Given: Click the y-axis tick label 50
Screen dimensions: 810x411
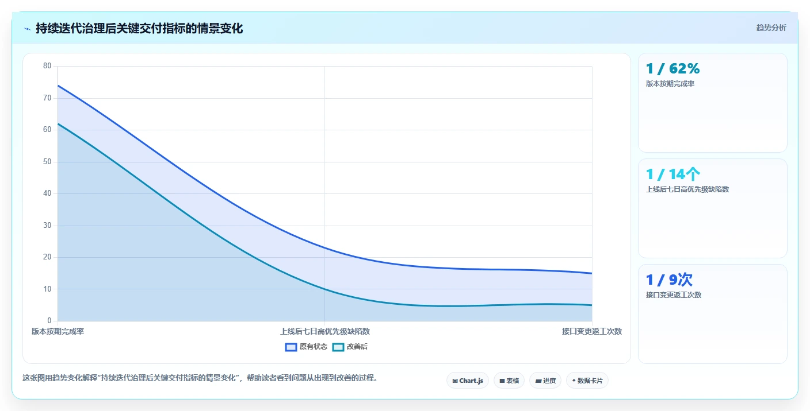Looking at the screenshot, I should click(x=47, y=162).
